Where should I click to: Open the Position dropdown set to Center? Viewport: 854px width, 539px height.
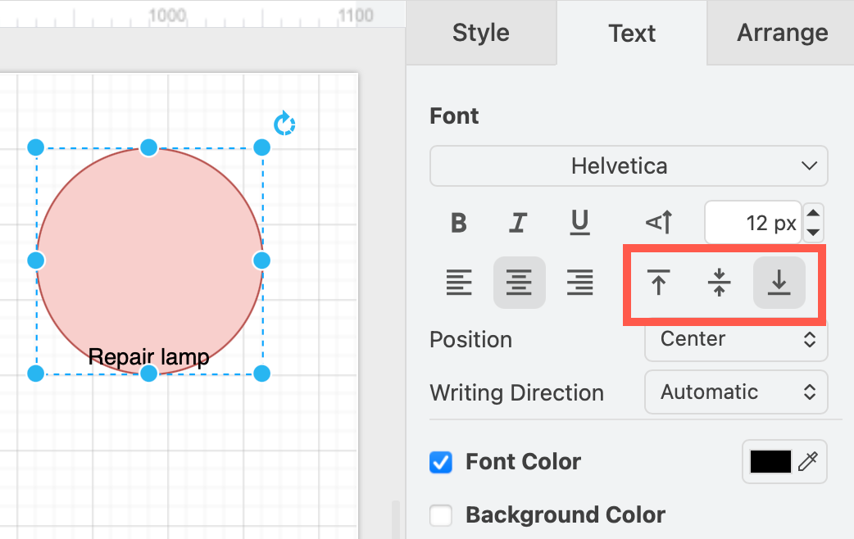point(736,339)
